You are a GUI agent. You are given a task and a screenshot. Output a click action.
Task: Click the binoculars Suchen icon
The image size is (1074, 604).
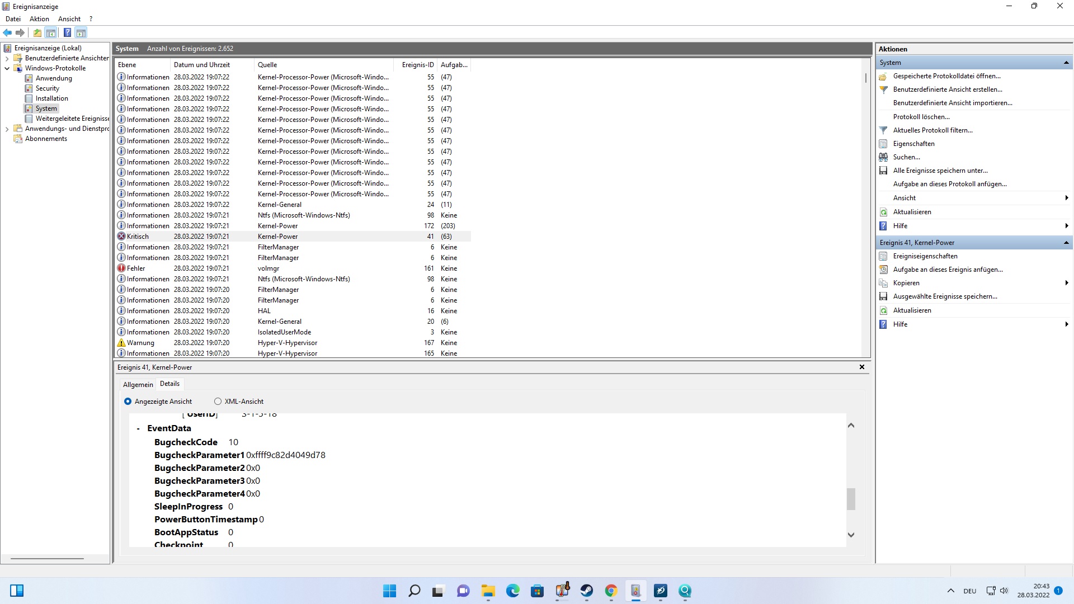point(883,157)
